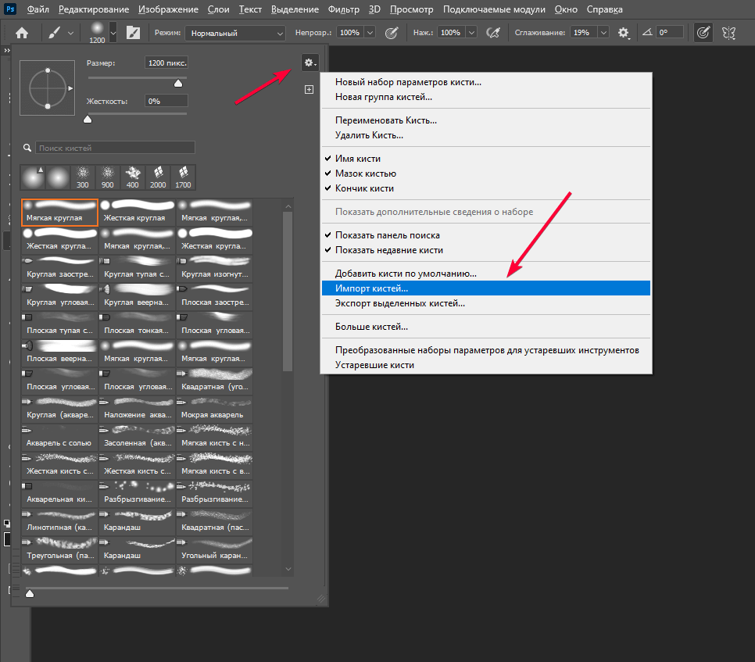This screenshot has height=662, width=755.
Task: Open smoothing options gear icon
Action: pyautogui.click(x=624, y=33)
